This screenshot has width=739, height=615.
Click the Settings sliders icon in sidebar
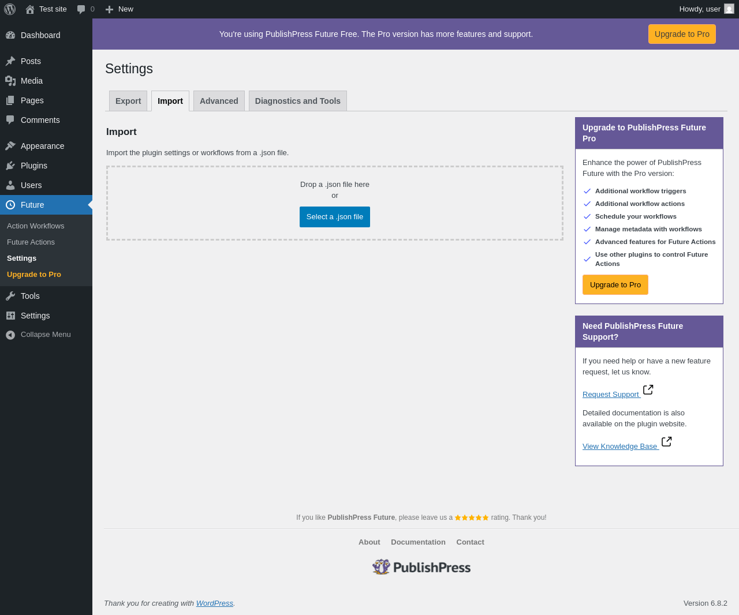pos(10,316)
